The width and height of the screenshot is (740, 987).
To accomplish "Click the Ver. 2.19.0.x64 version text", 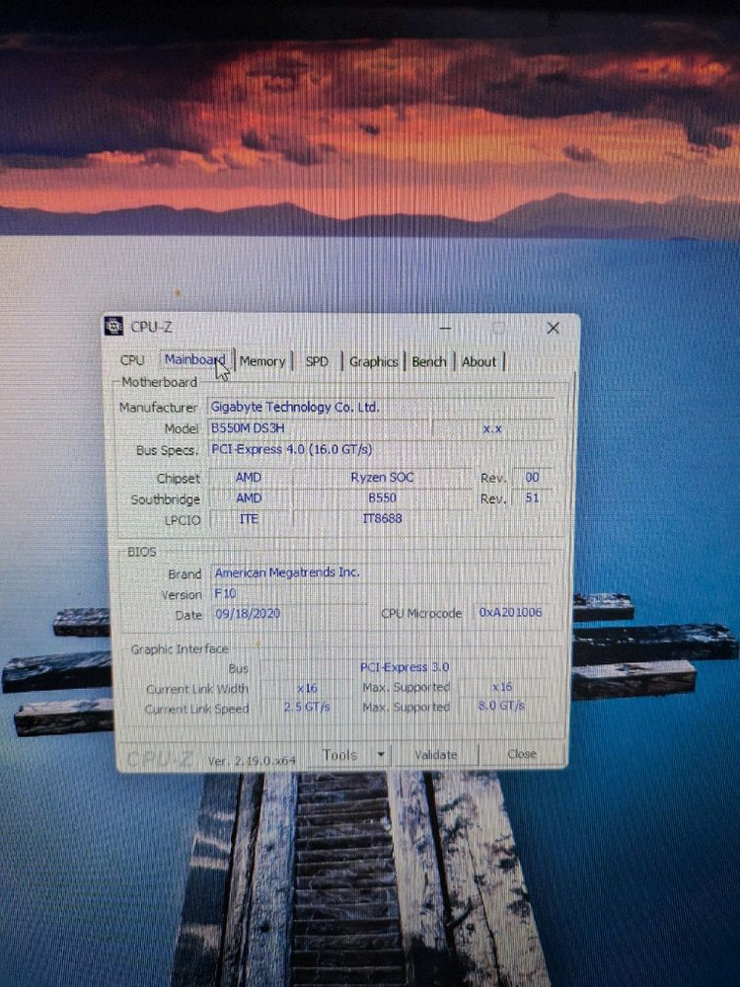I will [251, 760].
